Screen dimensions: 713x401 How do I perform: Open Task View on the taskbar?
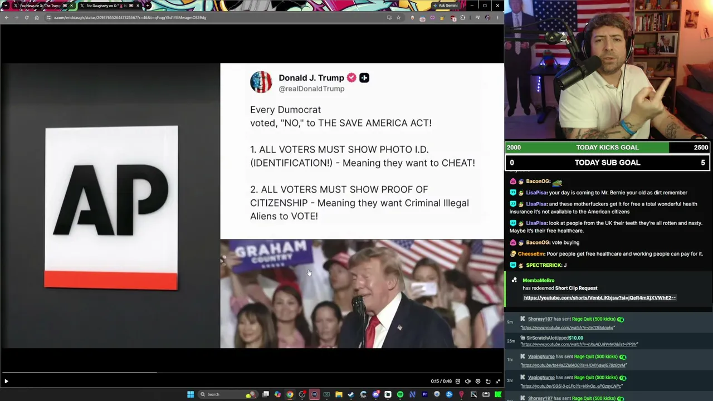[266, 394]
